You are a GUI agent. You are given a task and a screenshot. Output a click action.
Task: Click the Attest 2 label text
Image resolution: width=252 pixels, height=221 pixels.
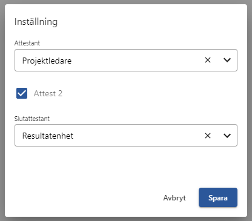48,93
